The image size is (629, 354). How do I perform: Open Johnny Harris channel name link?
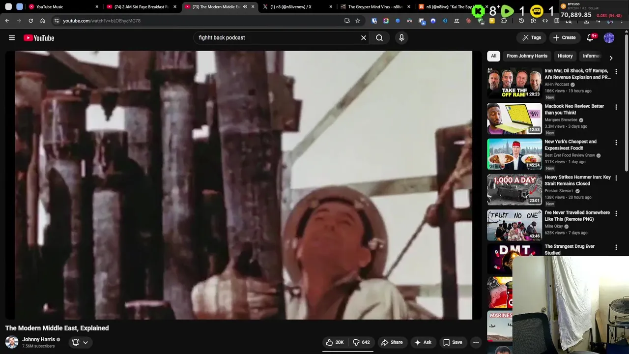[38, 339]
